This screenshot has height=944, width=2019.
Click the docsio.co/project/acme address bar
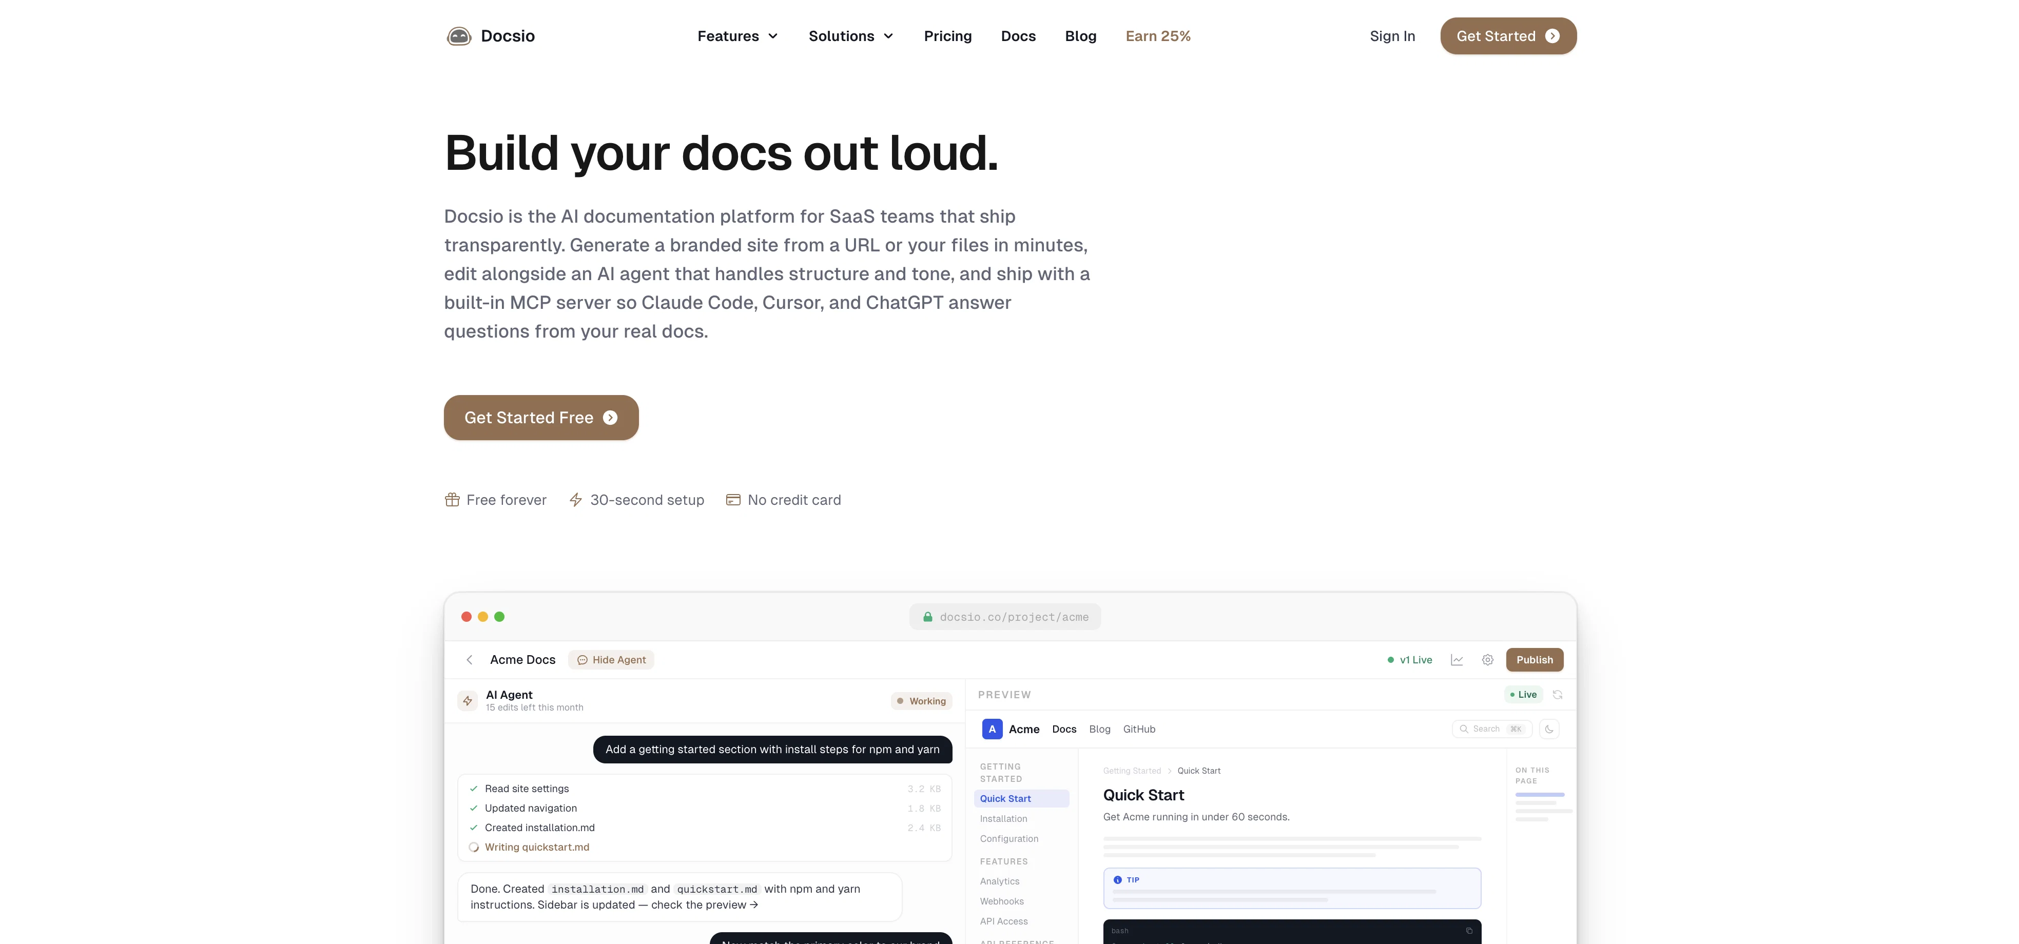click(1005, 617)
